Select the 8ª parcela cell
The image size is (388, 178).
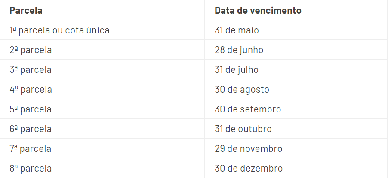pos(31,169)
